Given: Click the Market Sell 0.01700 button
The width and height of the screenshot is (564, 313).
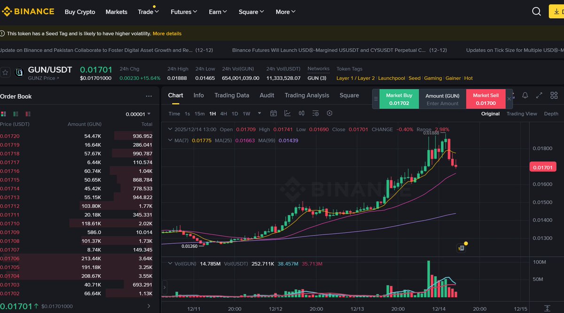Looking at the screenshot, I should 486,99.
